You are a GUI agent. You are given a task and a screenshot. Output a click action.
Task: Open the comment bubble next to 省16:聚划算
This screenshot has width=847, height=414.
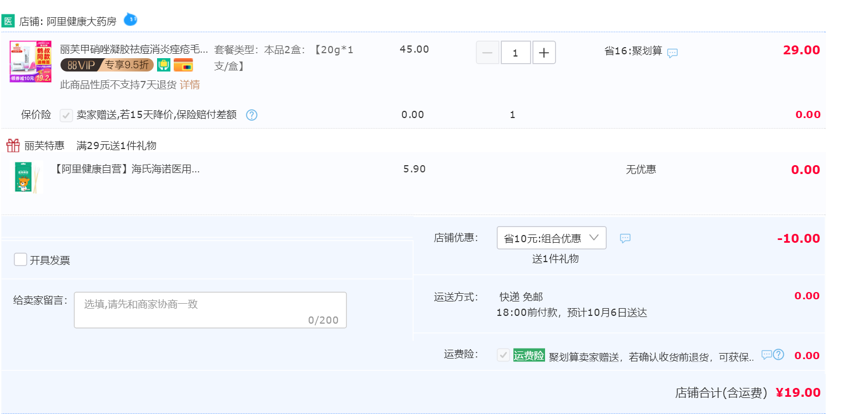[x=672, y=53]
